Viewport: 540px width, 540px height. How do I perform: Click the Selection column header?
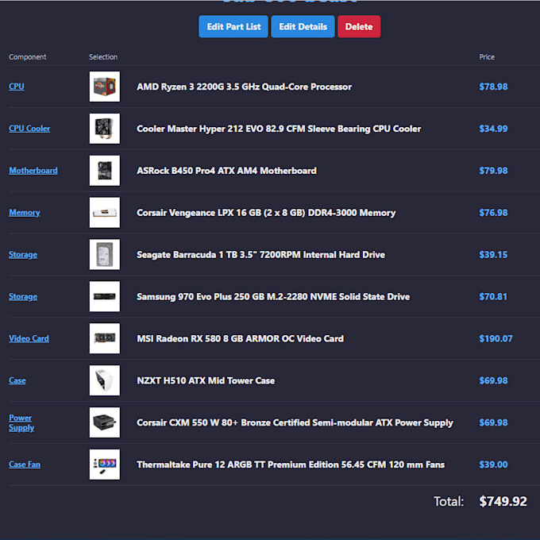(x=103, y=57)
